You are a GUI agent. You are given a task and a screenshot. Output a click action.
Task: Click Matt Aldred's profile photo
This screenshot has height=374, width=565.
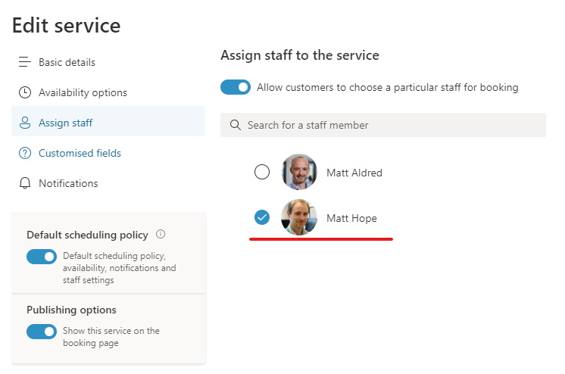(x=298, y=173)
